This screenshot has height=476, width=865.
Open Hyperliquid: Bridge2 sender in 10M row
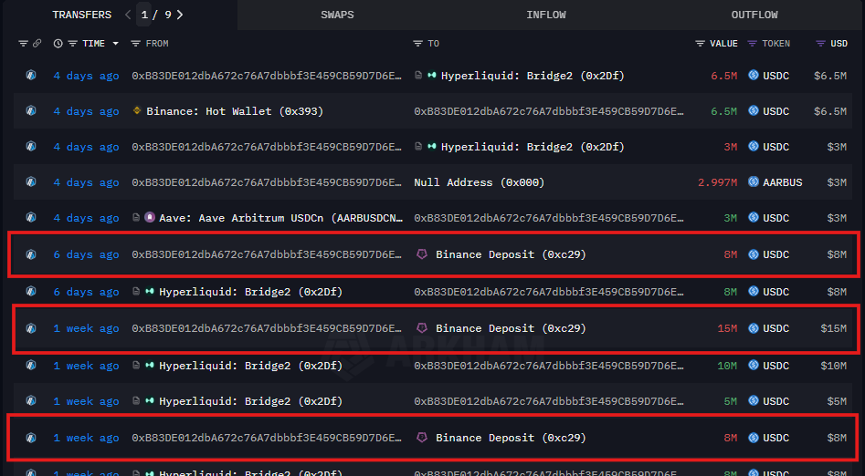pyautogui.click(x=250, y=366)
